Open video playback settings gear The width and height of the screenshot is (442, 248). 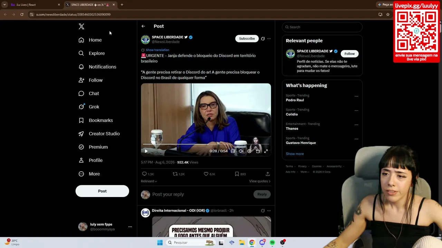[x=249, y=151]
